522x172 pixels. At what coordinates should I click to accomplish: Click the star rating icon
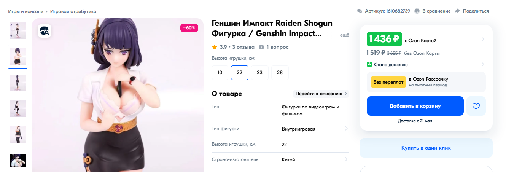coord(215,47)
